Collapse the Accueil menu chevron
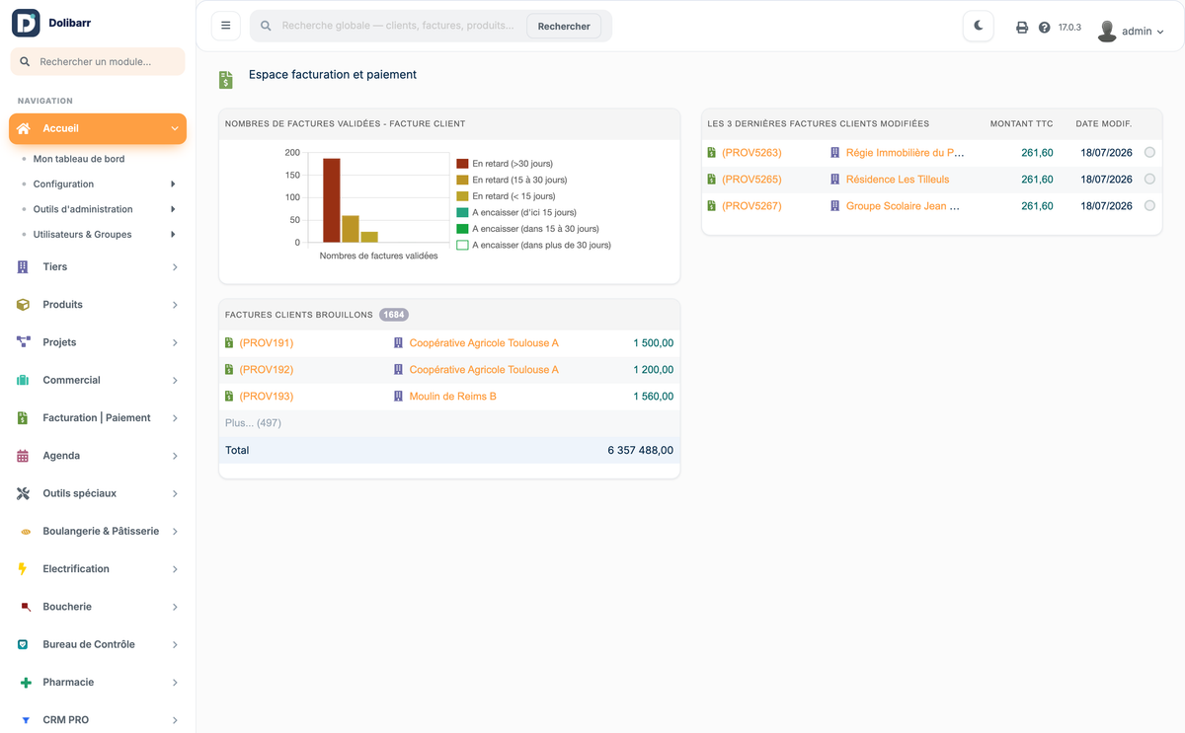 pos(175,128)
